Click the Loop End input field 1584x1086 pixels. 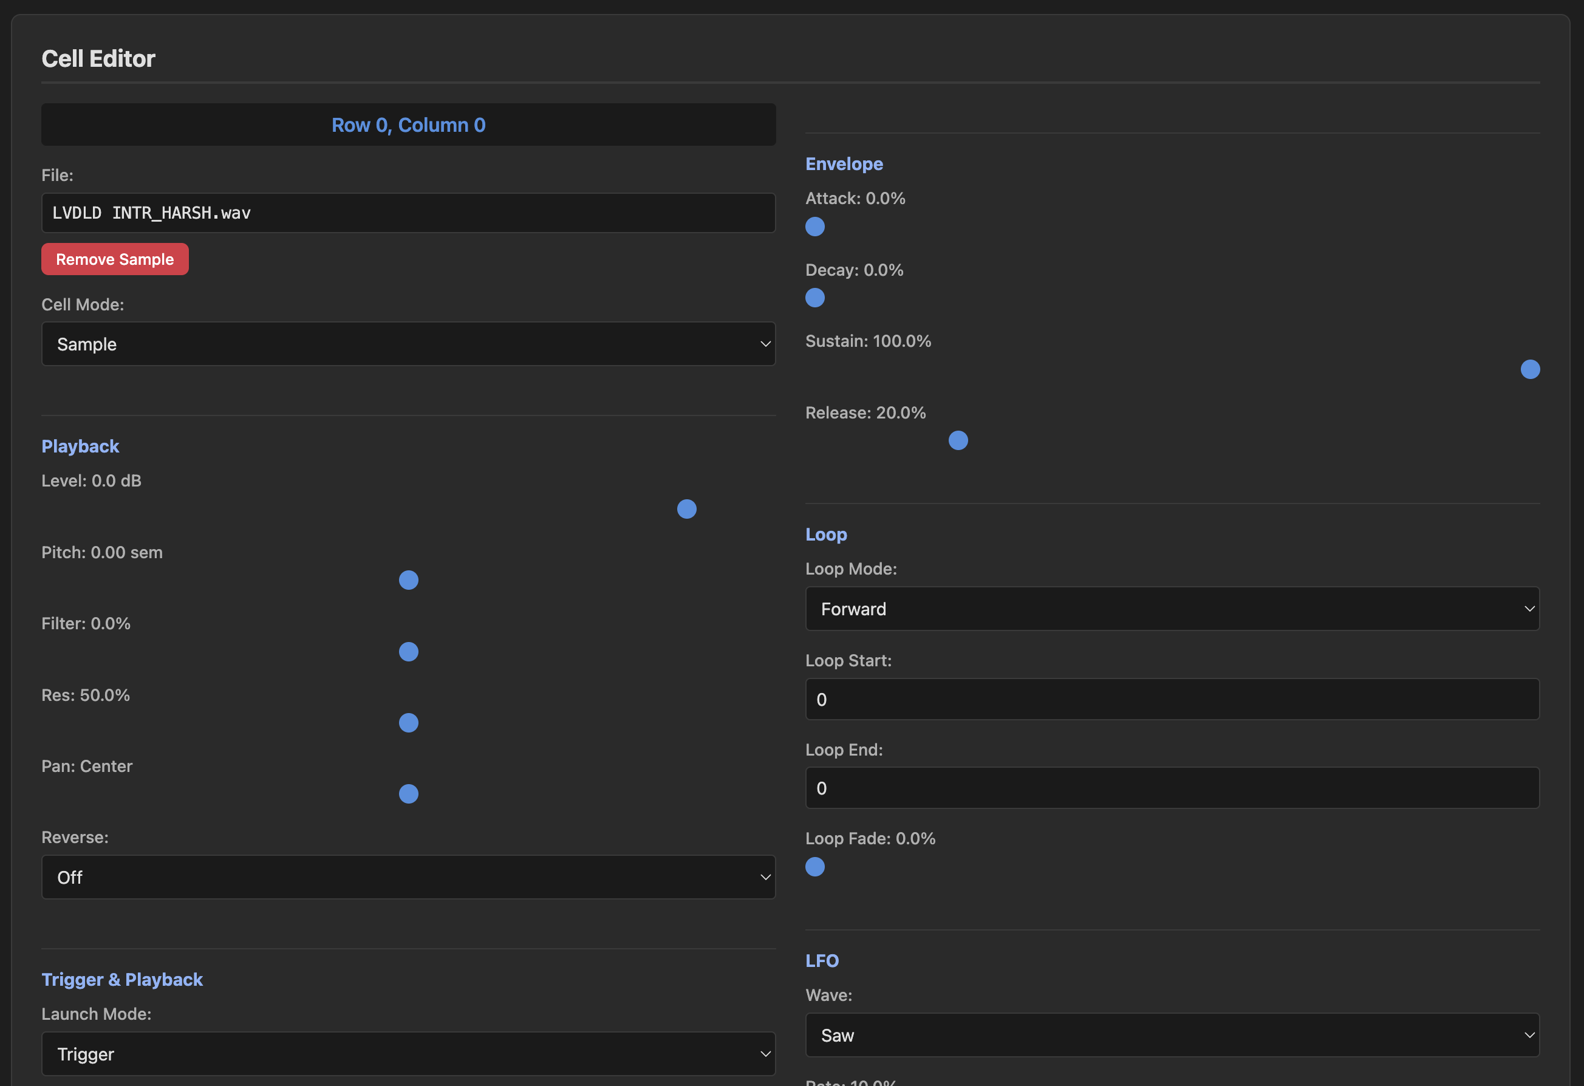(x=1172, y=787)
